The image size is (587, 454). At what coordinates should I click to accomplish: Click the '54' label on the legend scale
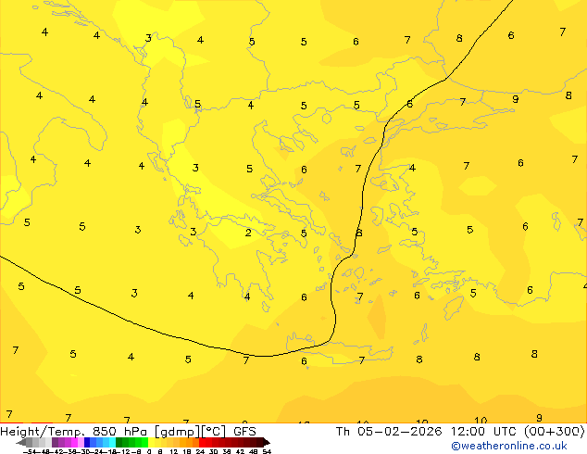(x=267, y=451)
